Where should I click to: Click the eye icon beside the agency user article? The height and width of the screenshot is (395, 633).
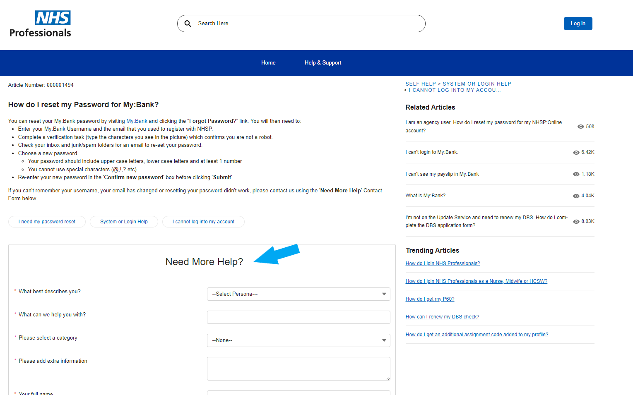click(x=580, y=127)
